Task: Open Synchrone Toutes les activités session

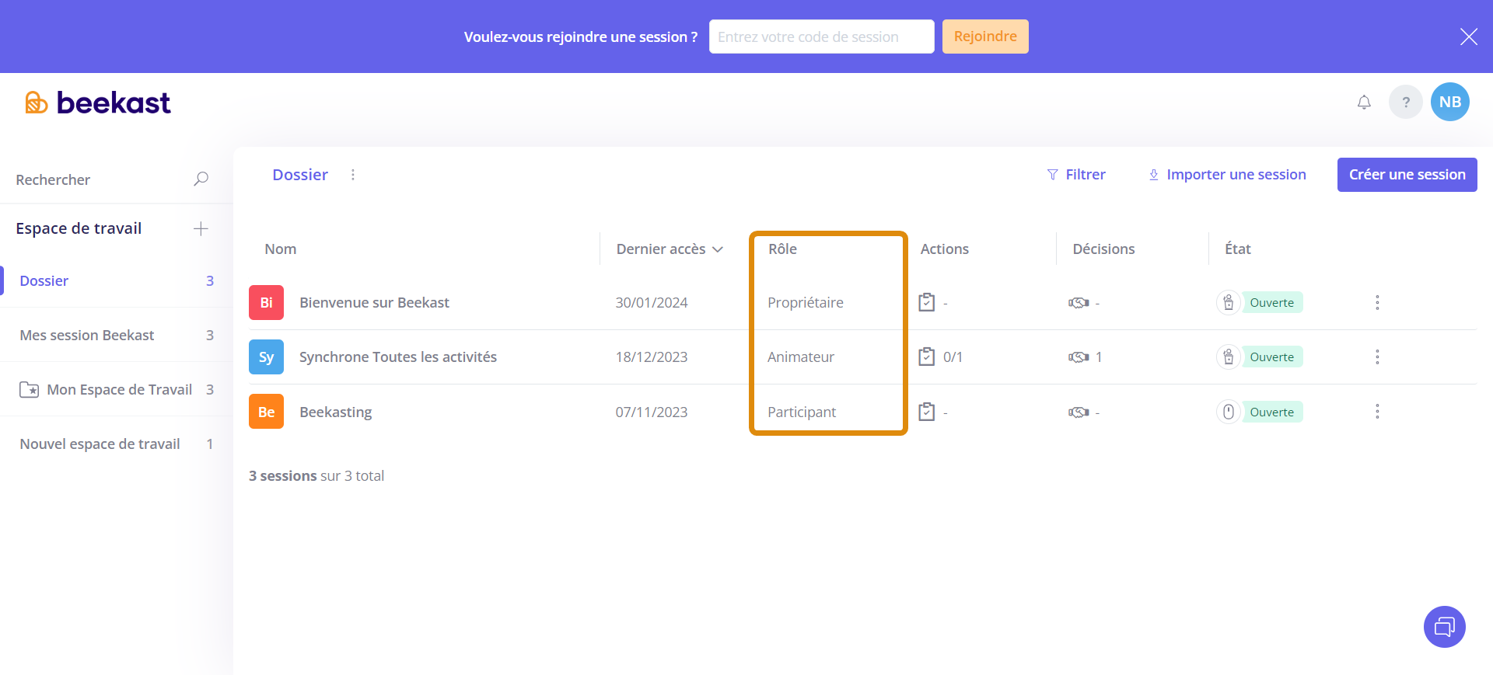Action: tap(398, 357)
